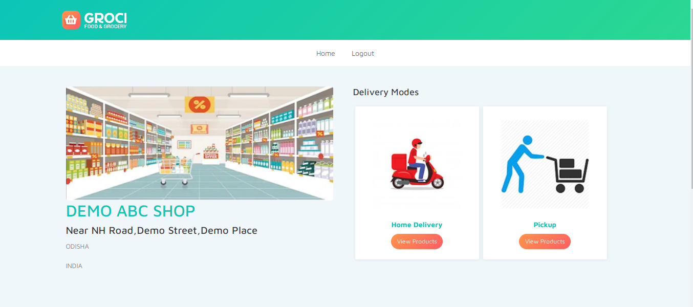Click the Home Delivery label link
The image size is (693, 307).
pos(417,225)
